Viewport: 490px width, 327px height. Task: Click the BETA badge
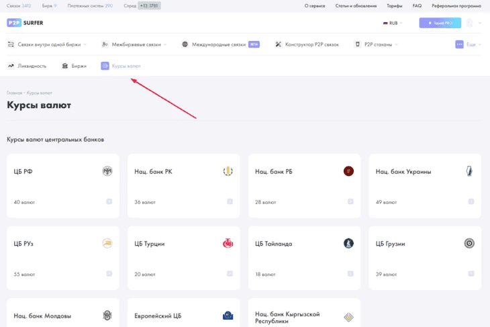(254, 44)
